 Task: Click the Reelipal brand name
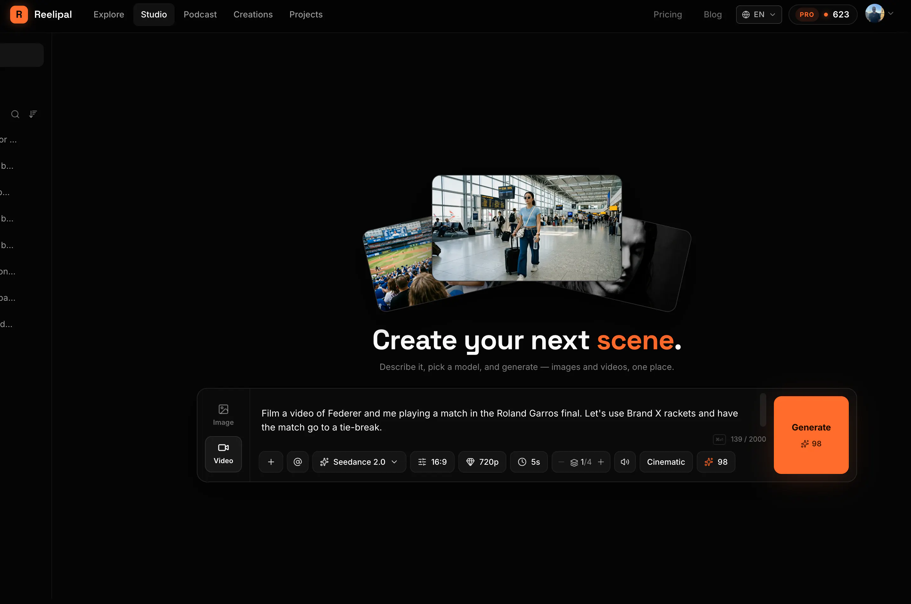[x=53, y=15]
